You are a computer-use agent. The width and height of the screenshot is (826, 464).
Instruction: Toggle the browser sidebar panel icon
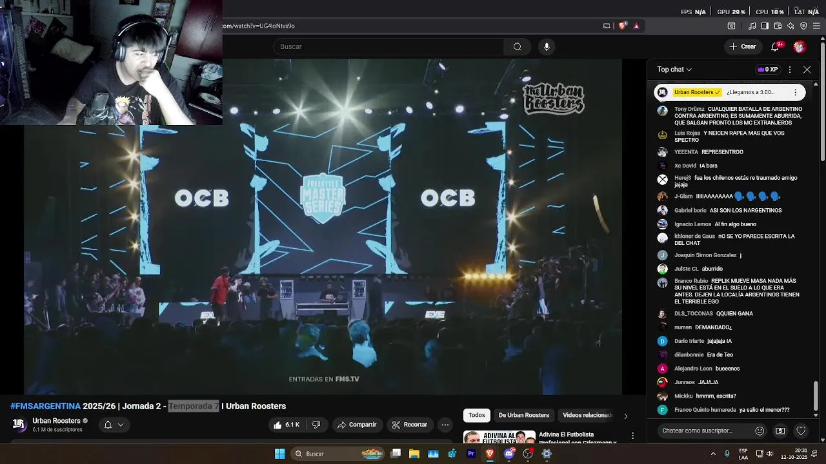(x=765, y=26)
